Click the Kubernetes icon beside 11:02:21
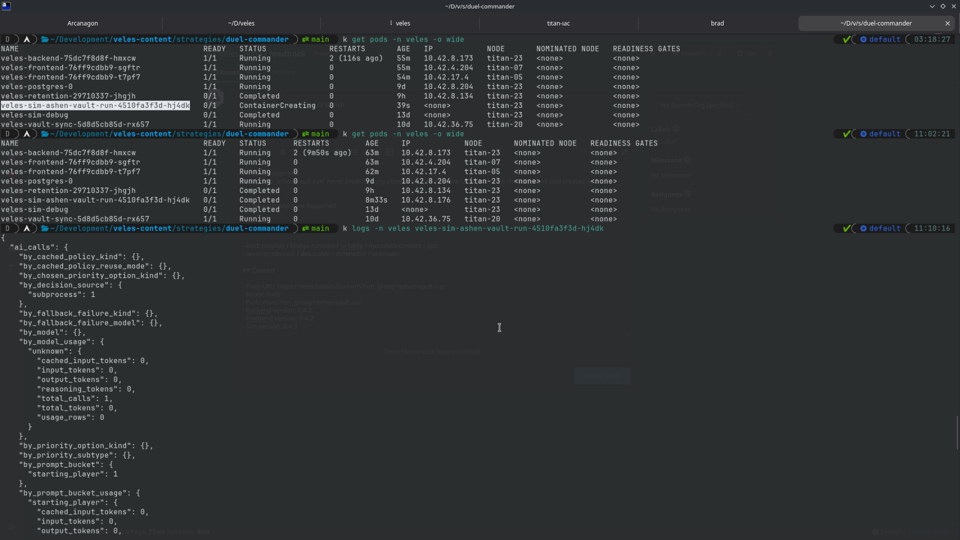This screenshot has height=540, width=960. [863, 134]
